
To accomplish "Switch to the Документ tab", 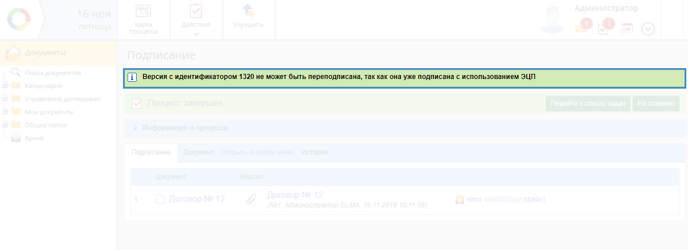I will point(198,152).
